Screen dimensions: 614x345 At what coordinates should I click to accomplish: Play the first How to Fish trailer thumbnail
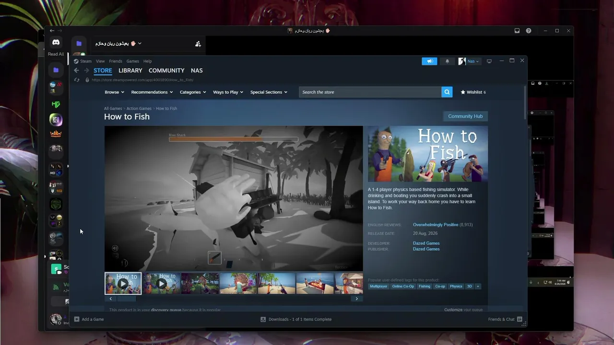(x=123, y=283)
